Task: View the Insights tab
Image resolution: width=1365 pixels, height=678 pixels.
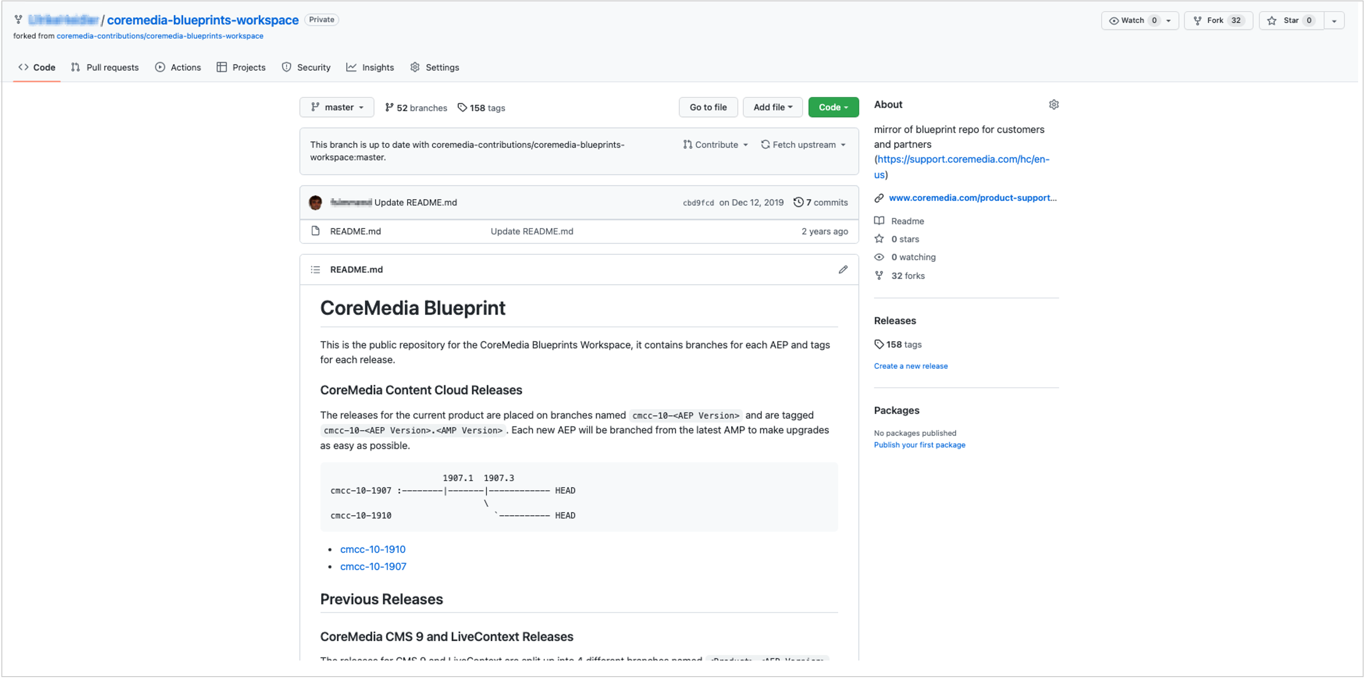Action: coord(370,67)
